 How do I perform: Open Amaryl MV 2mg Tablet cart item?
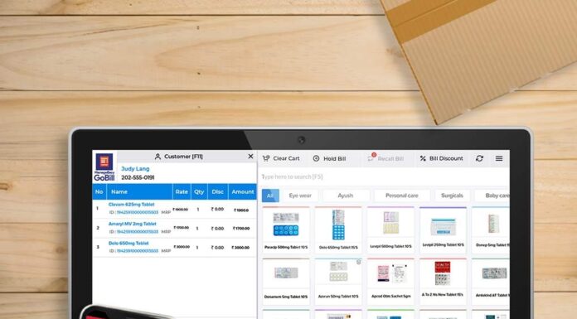pyautogui.click(x=132, y=224)
